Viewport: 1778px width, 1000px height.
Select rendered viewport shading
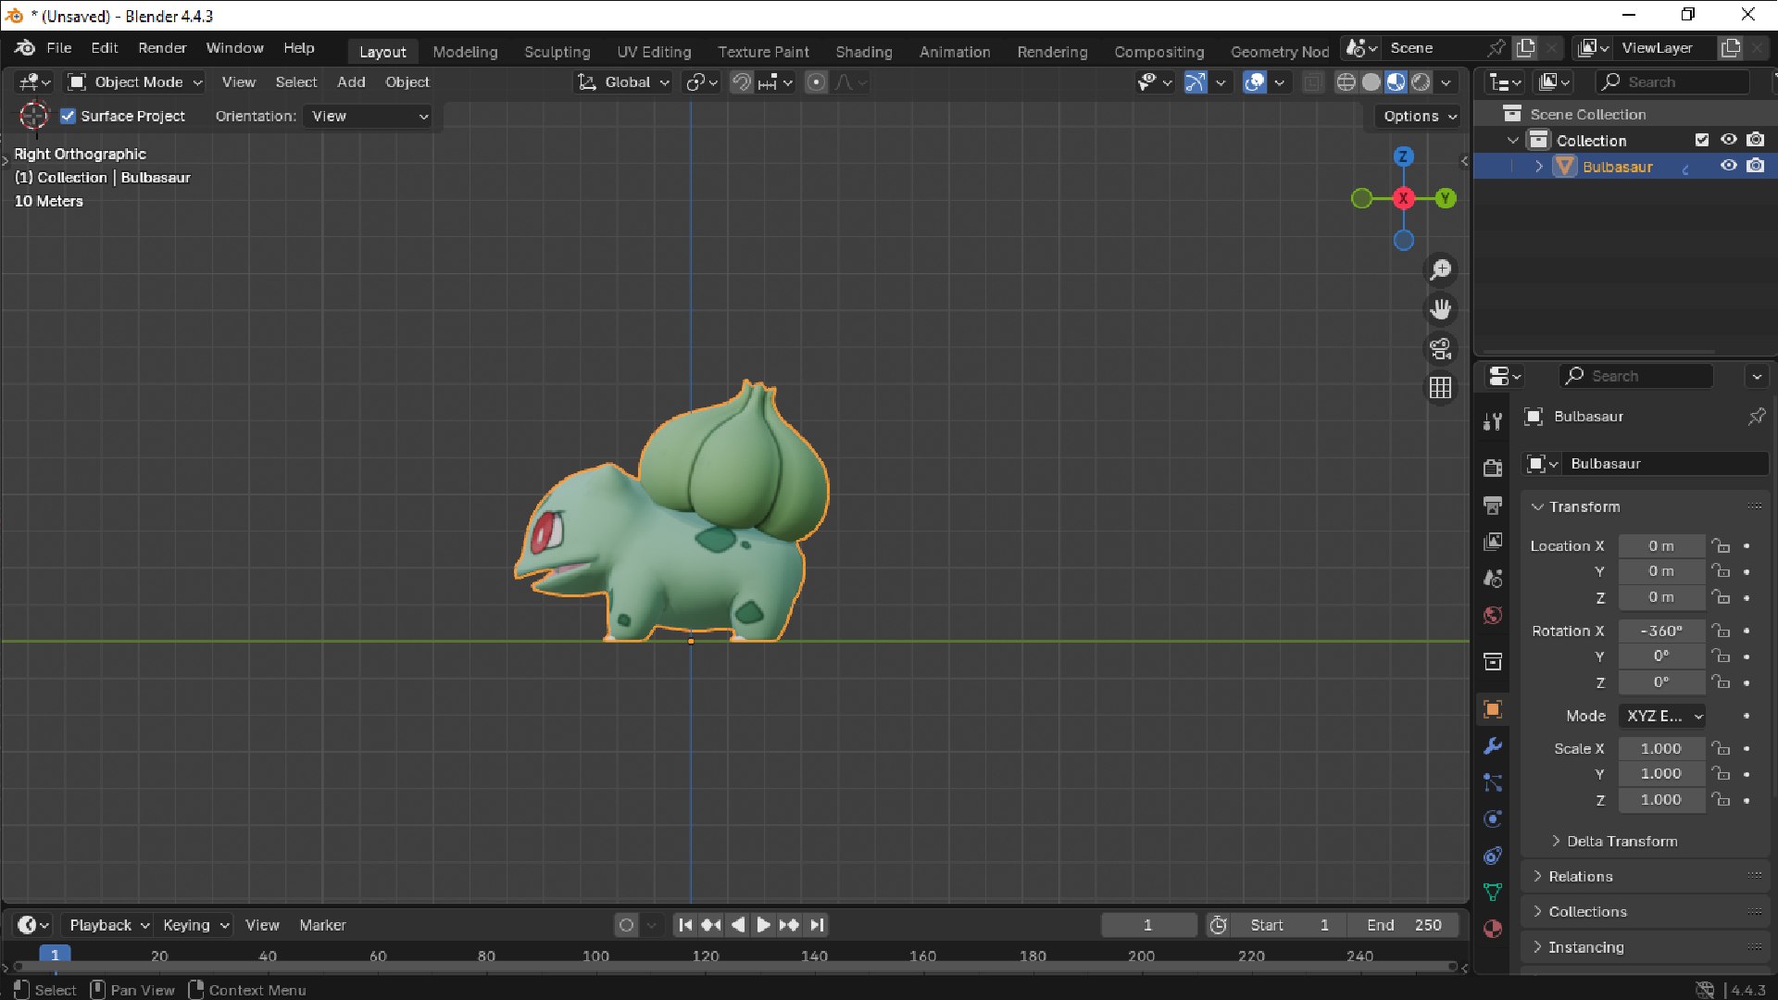[x=1421, y=82]
